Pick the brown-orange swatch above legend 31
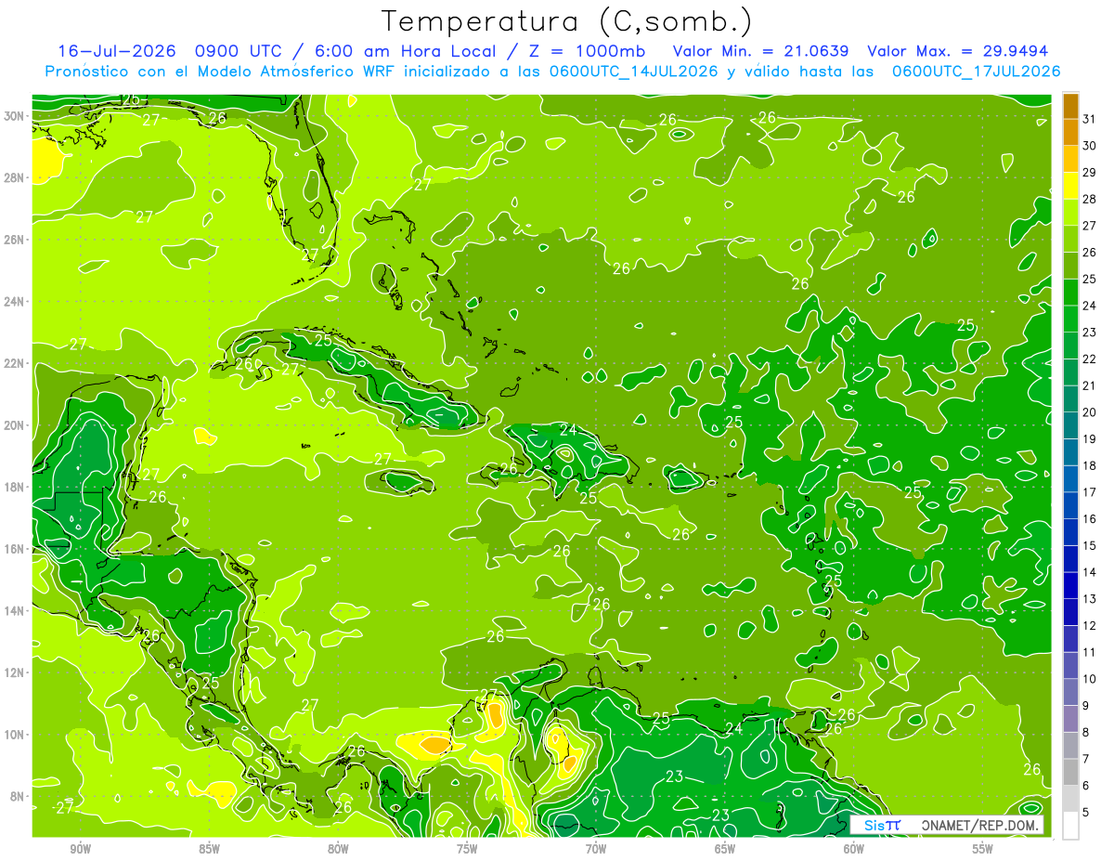This screenshot has height=861, width=1114. pos(1070,106)
